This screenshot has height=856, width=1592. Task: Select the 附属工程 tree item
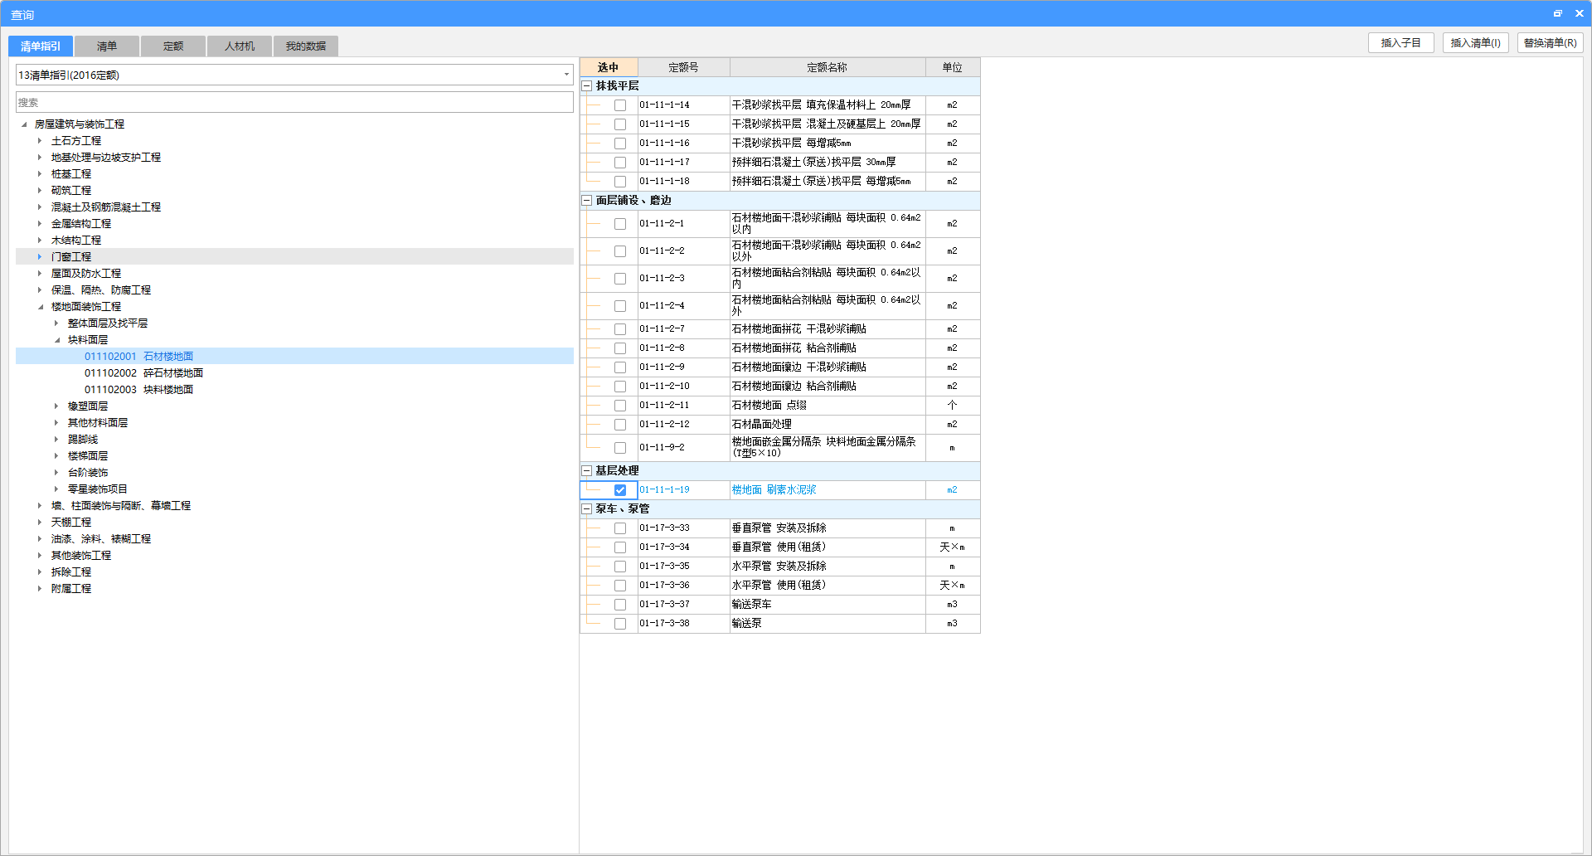tap(71, 589)
